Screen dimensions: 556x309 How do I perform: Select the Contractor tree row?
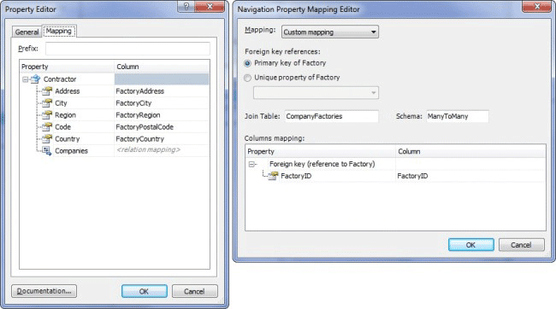(115, 79)
